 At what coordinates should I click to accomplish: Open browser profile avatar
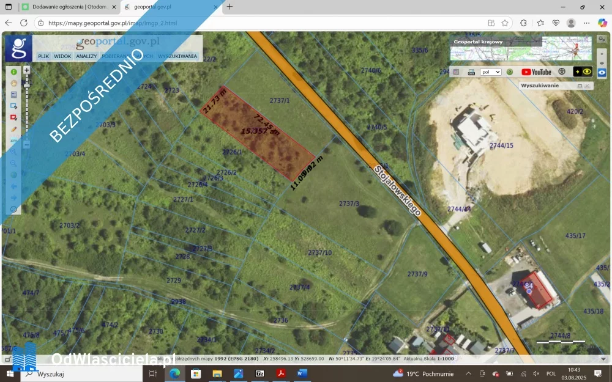(x=571, y=23)
